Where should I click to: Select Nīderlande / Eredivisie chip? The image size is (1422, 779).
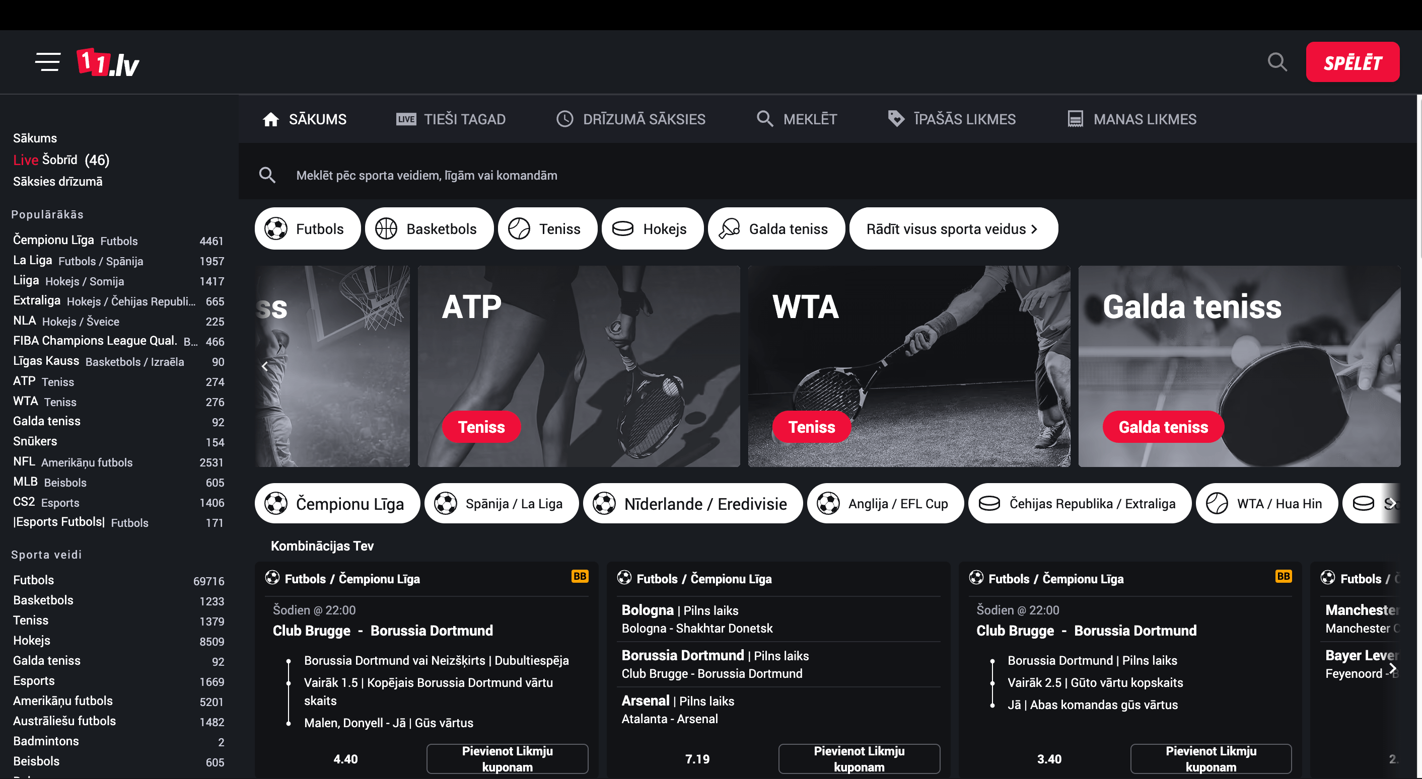pos(693,503)
